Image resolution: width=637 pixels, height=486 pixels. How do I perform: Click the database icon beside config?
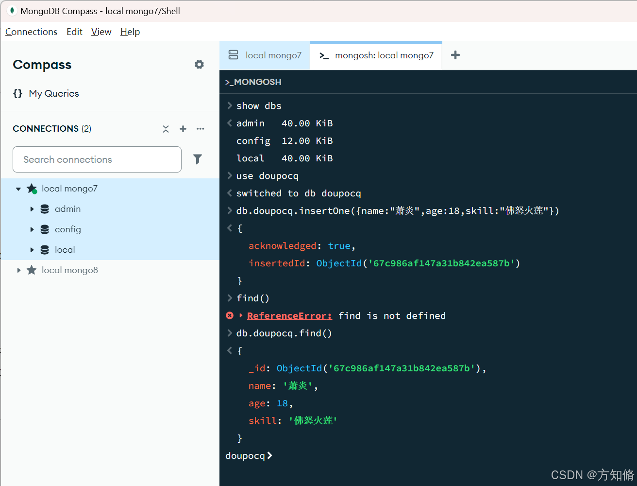coord(45,229)
